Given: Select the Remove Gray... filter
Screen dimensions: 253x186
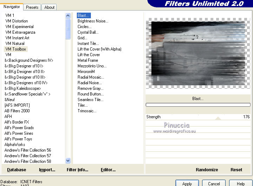Looking at the screenshot, I should [91, 88].
